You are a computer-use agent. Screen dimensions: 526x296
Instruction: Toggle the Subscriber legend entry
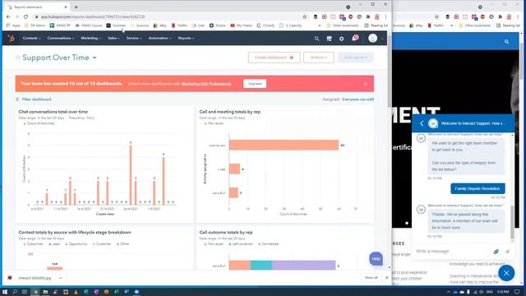point(33,244)
